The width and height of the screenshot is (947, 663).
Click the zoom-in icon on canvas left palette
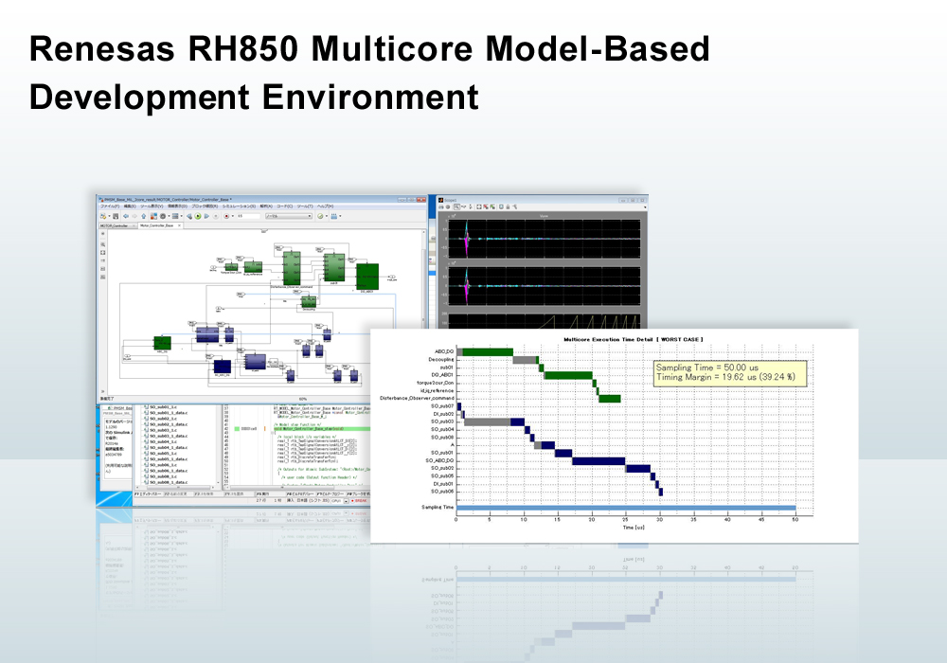[x=102, y=244]
